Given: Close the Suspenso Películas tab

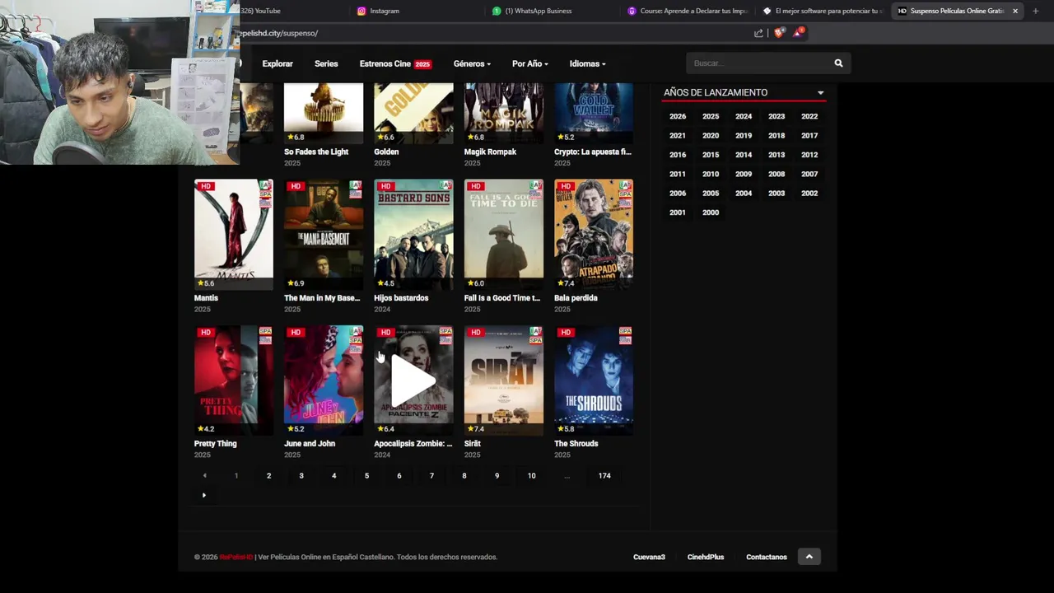Looking at the screenshot, I should [1015, 11].
